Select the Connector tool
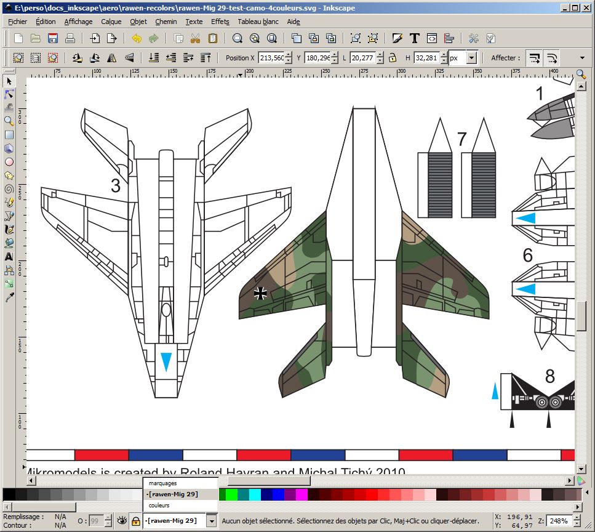The height and width of the screenshot is (532, 595). coord(9,270)
